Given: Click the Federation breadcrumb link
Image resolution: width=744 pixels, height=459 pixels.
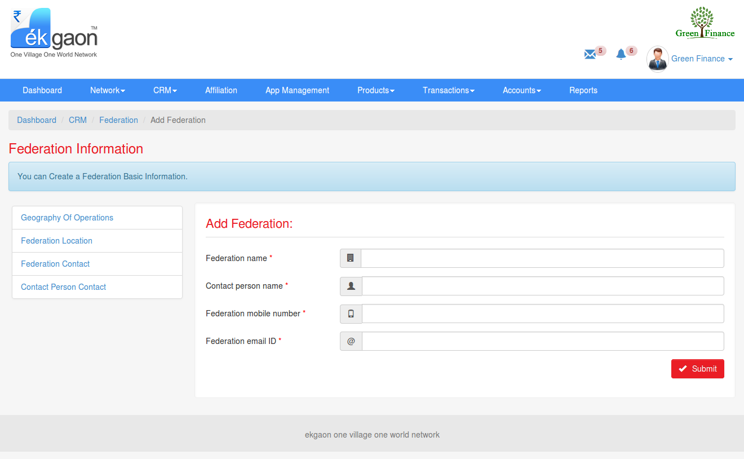Looking at the screenshot, I should point(118,120).
